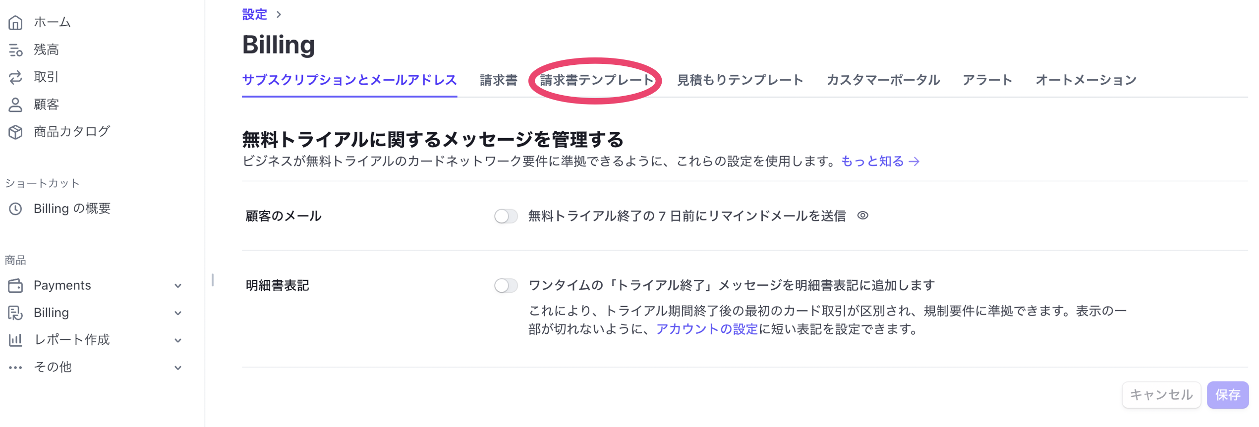
Task: Click the レポート作成 bar chart icon
Action: 15,340
